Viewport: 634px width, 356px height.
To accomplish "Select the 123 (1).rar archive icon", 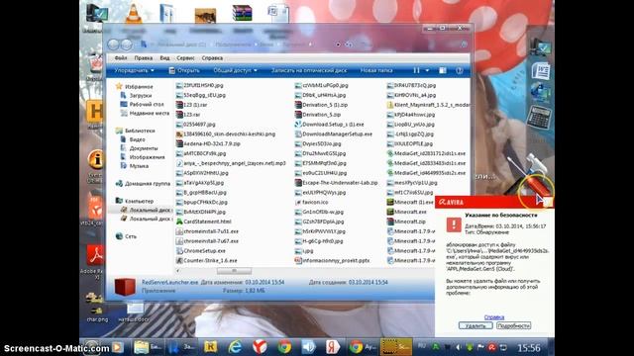I will 179,105.
